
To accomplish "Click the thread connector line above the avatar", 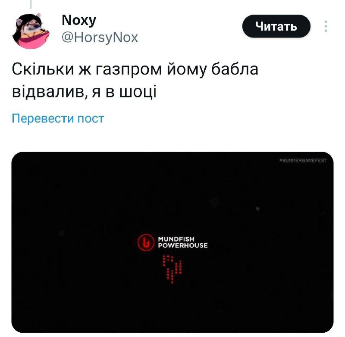I will (x=31, y=4).
